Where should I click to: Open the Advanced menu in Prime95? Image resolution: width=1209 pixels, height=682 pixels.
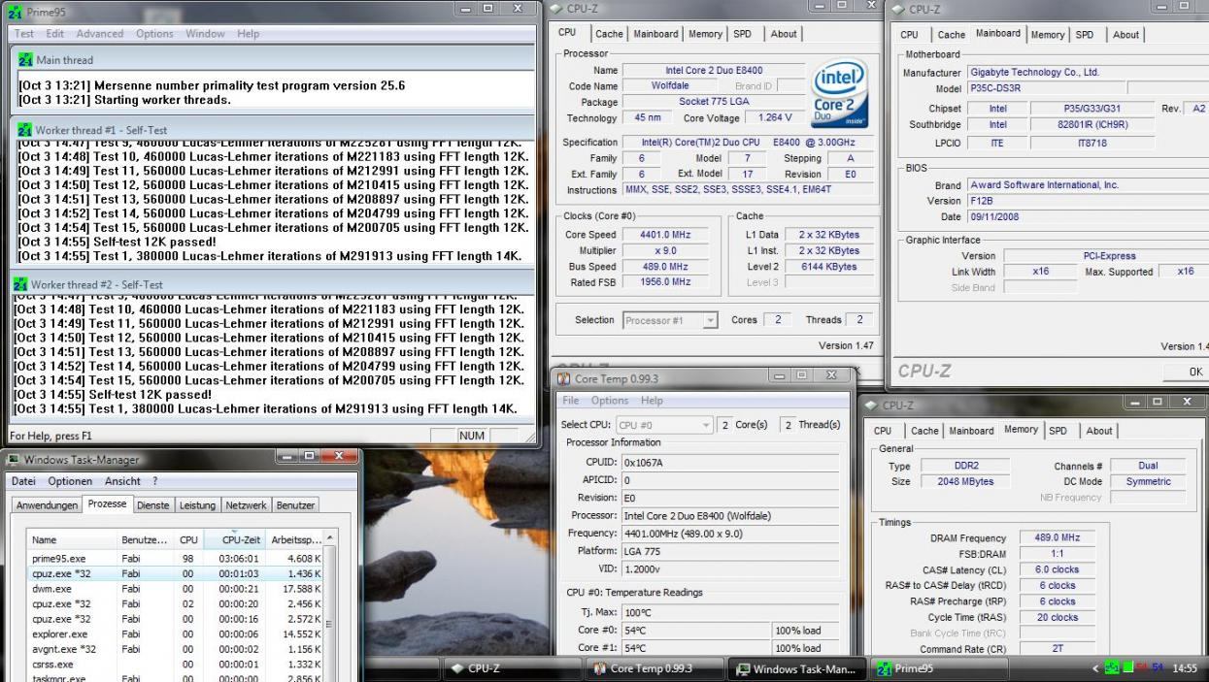[x=100, y=34]
